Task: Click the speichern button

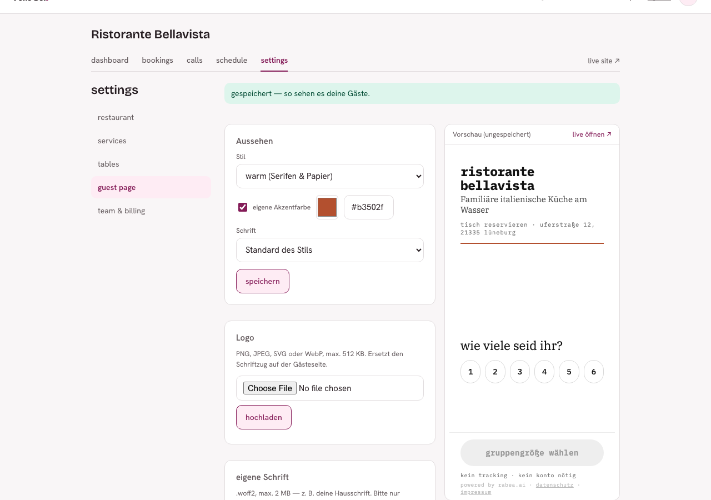Action: pyautogui.click(x=263, y=281)
